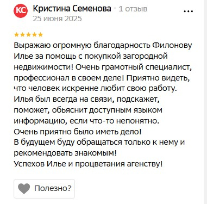This screenshot has width=207, height=204.
Task: Click the review date "25 июня 2025"
Action: [57, 18]
